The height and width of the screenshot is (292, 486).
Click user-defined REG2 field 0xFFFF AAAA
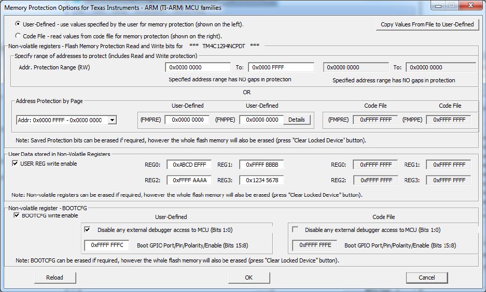(x=189, y=180)
